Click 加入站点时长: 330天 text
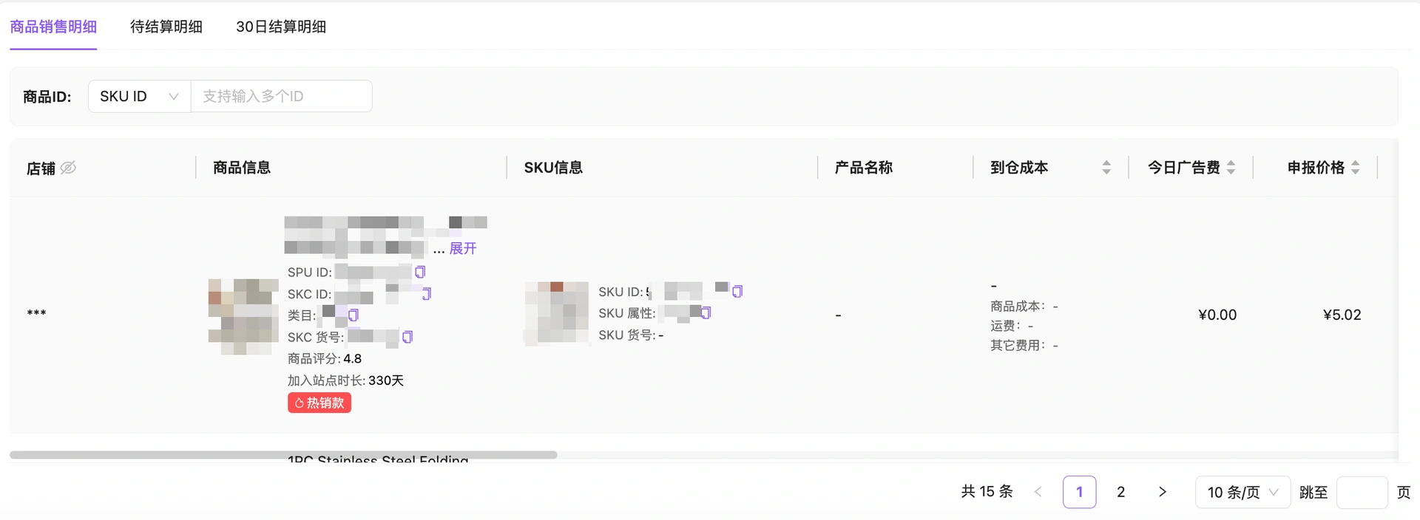Screen dimensions: 1420x520 pyautogui.click(x=345, y=380)
